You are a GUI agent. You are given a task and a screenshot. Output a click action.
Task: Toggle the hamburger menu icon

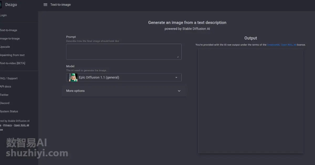(x=45, y=5)
